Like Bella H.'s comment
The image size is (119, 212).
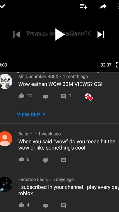point(21,160)
